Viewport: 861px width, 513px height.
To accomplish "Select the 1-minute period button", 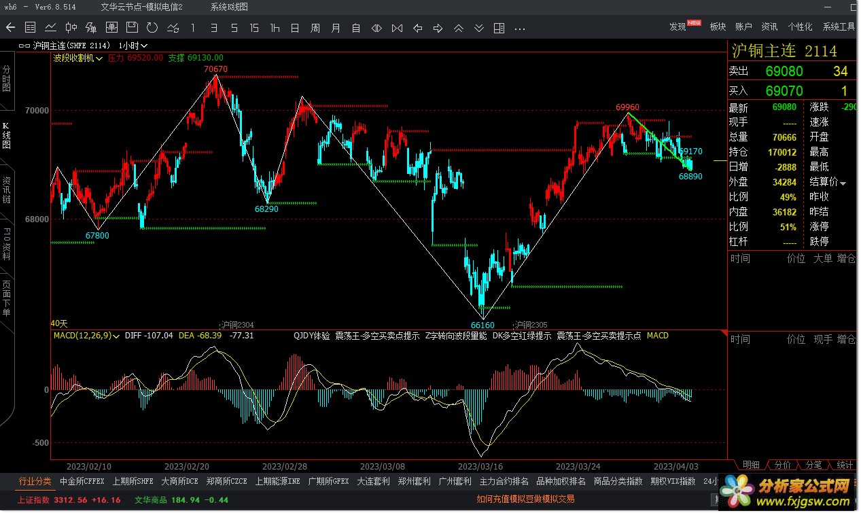I will point(193,28).
